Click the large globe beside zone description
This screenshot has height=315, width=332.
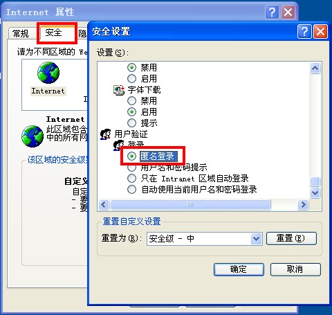coord(33,136)
